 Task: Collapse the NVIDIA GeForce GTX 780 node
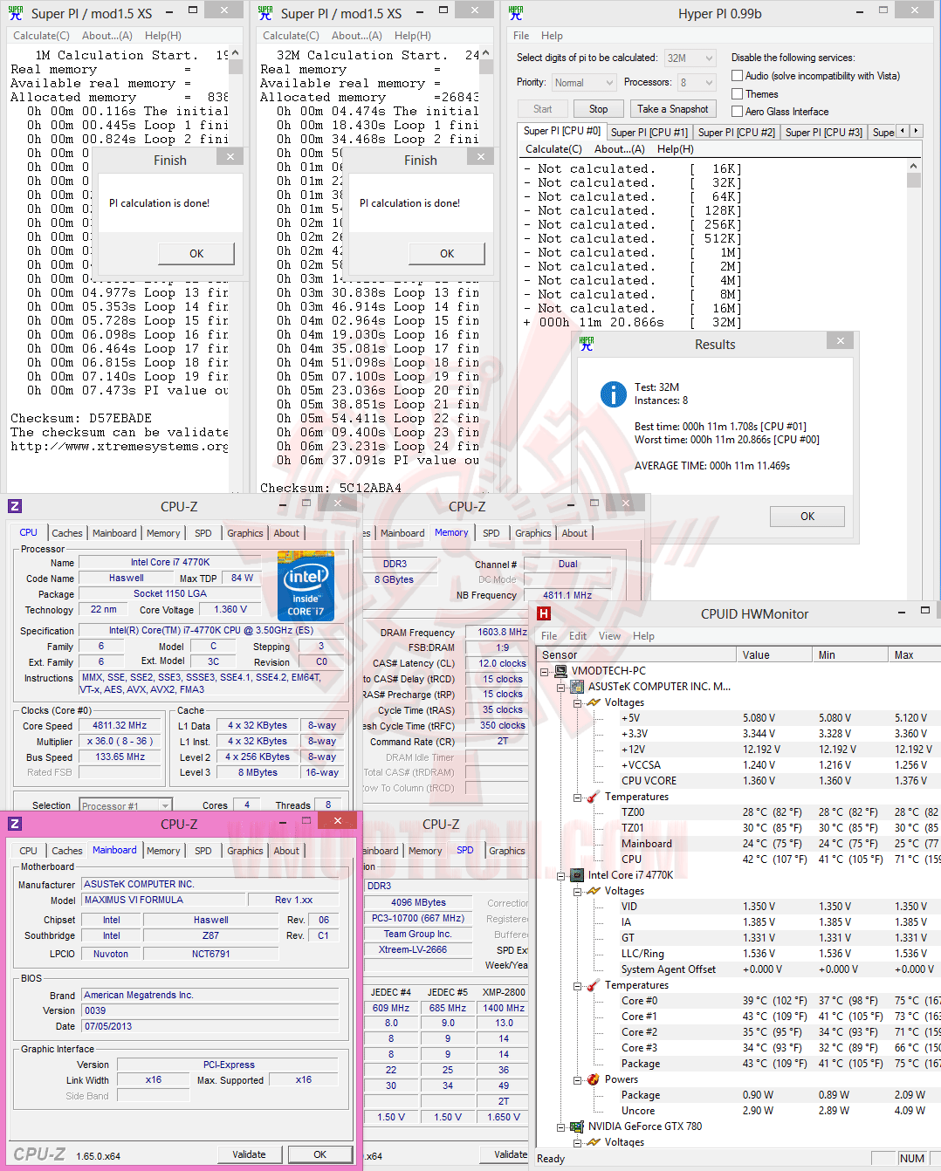[x=561, y=1127]
